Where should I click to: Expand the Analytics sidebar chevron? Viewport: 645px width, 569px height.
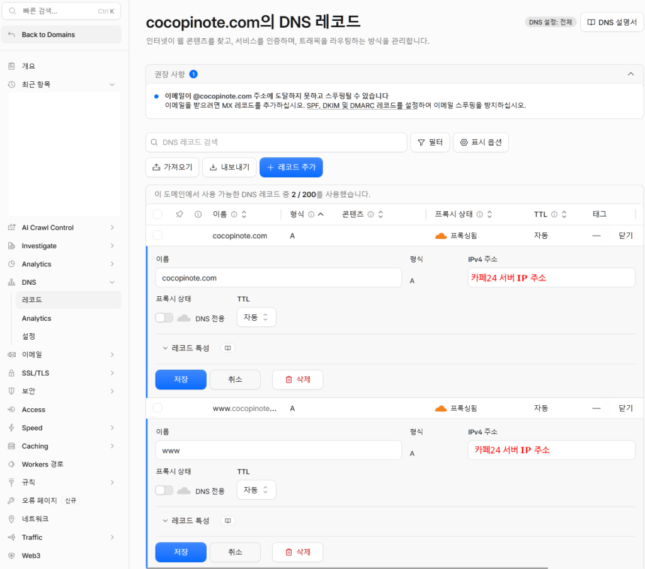(x=112, y=264)
